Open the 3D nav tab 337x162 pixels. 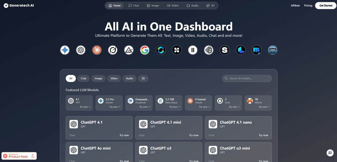[210, 6]
